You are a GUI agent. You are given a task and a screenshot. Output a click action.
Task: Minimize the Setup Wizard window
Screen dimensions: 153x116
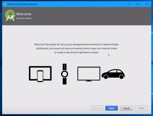click(128, 4)
